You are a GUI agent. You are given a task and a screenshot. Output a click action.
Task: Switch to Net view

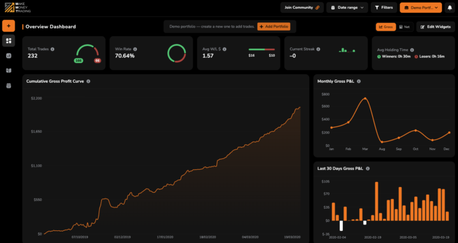click(x=405, y=27)
